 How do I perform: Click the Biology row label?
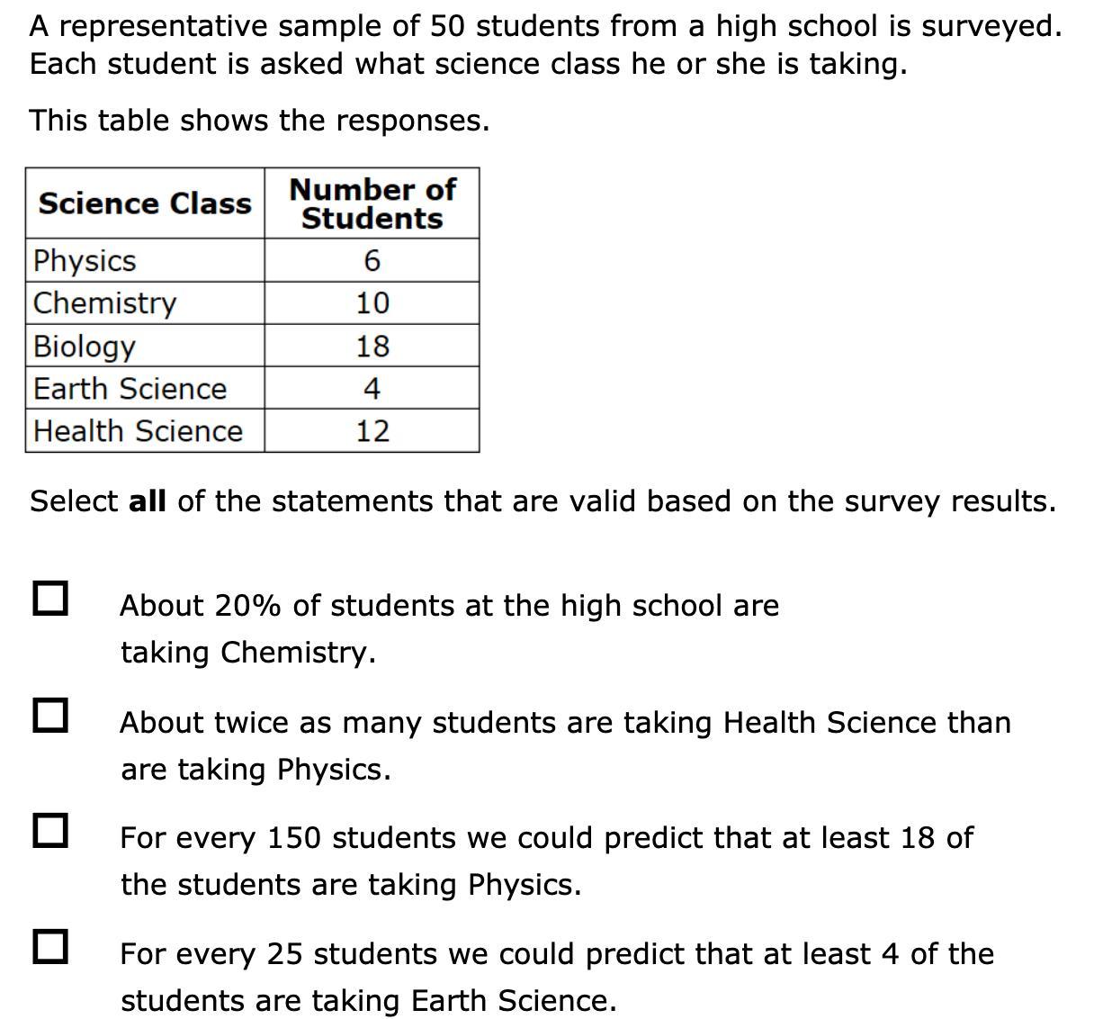coord(85,347)
